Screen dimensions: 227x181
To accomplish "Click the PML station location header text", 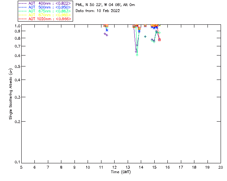I will click(x=105, y=5).
